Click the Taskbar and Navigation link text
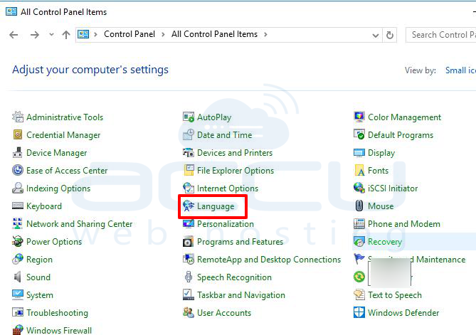The width and height of the screenshot is (476, 335). (241, 295)
